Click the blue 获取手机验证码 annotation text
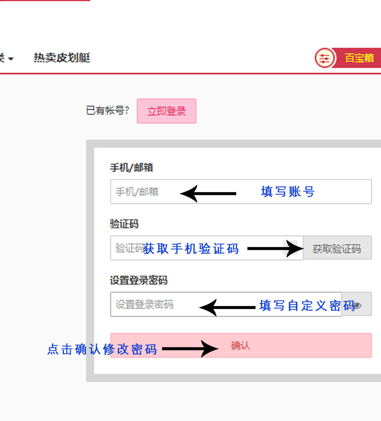 pyautogui.click(x=191, y=249)
